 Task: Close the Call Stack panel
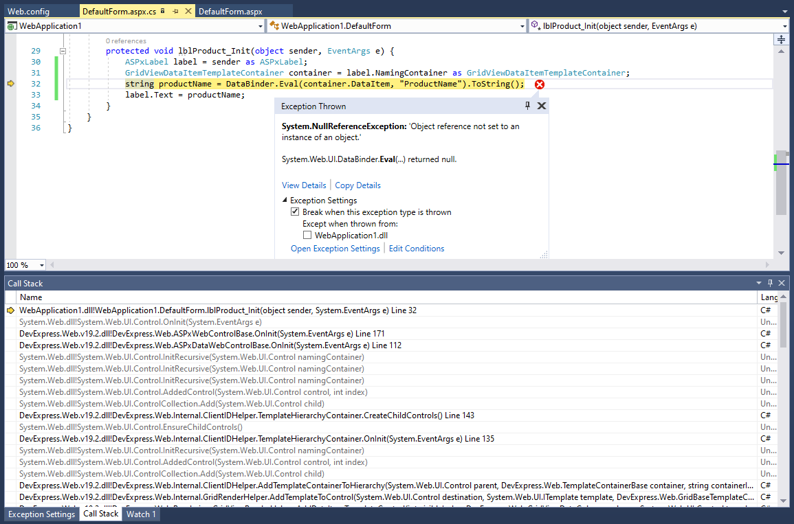click(782, 283)
